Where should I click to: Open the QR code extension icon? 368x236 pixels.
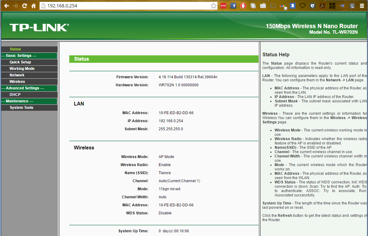click(332, 6)
